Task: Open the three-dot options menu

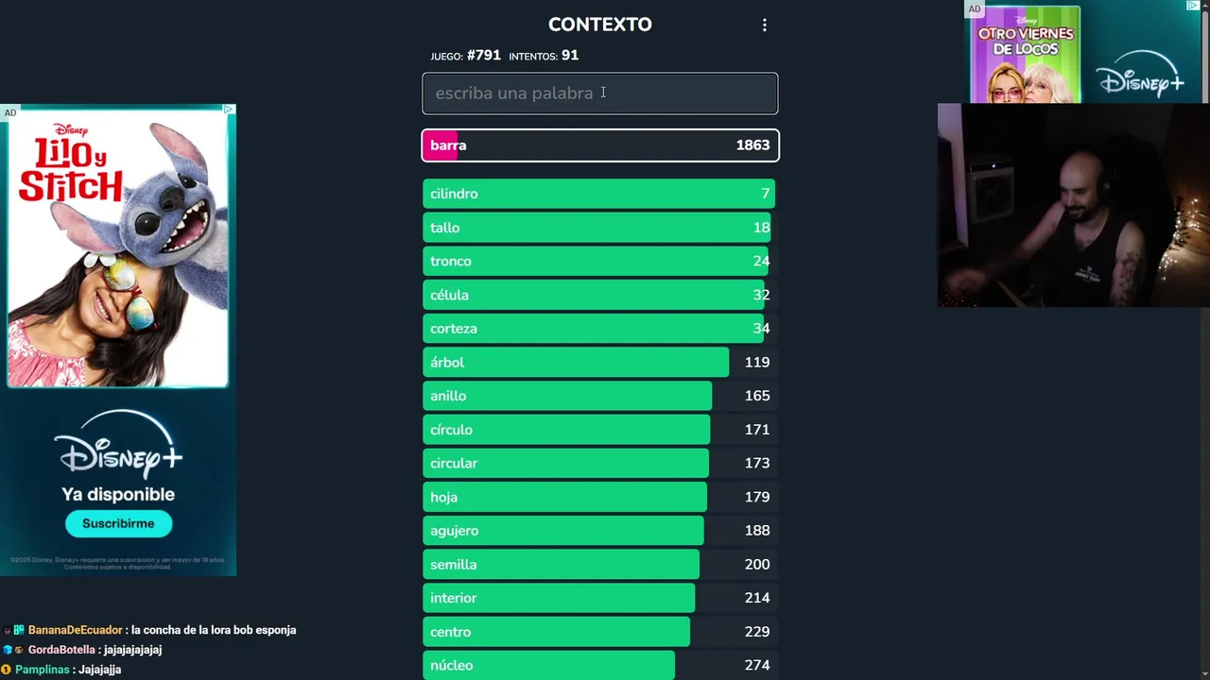Action: tap(765, 25)
